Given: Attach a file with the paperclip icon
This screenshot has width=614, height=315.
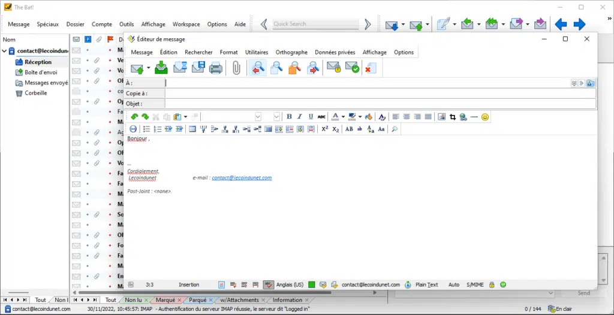Looking at the screenshot, I should click(x=236, y=68).
